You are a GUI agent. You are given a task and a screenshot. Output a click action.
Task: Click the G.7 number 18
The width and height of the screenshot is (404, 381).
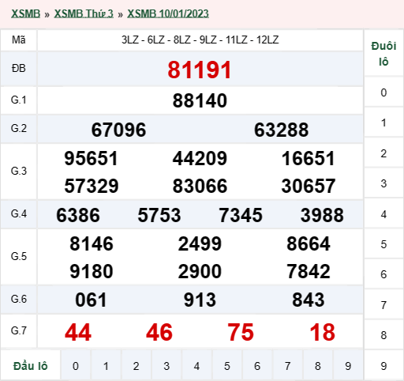pyautogui.click(x=323, y=332)
